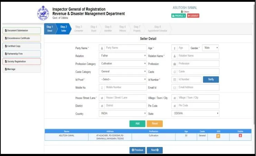
Task: Open the State dropdown showing ODISHA
Action: click(195, 113)
